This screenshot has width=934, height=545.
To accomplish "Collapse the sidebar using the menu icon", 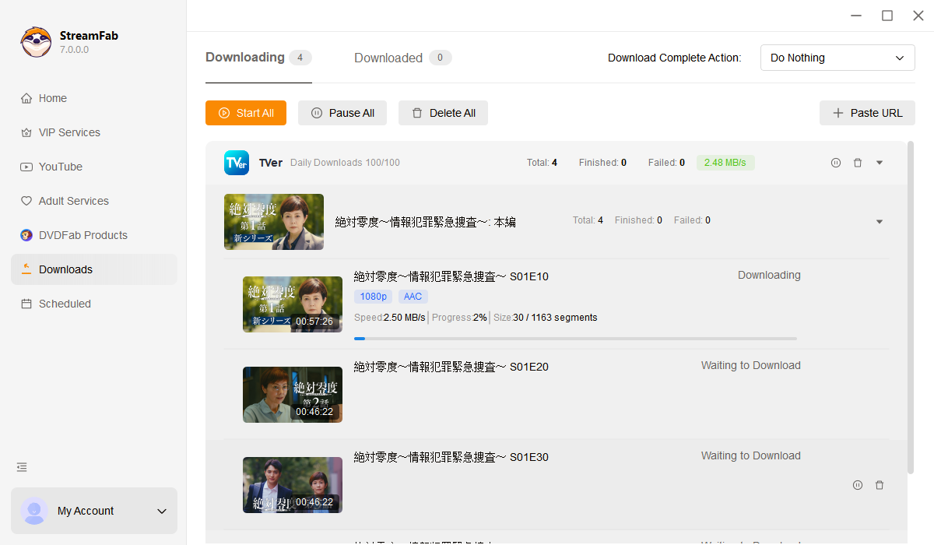I will click(x=22, y=467).
